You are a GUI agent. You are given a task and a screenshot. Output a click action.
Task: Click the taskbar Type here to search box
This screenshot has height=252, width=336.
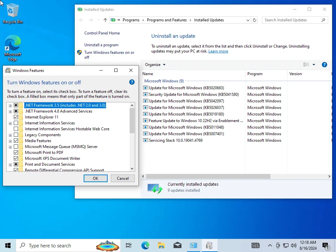click(68, 245)
